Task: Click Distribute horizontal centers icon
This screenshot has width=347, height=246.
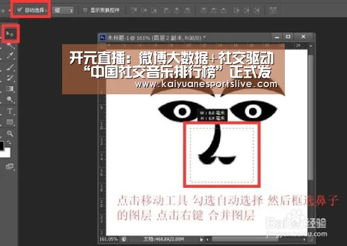Action: click(247, 10)
